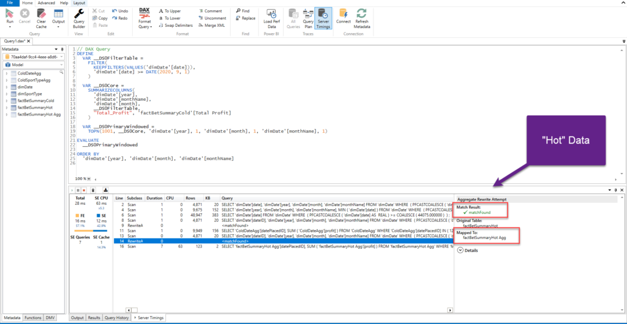627x324 pixels.
Task: Convert selection with To Lower
Action: pyautogui.click(x=170, y=18)
